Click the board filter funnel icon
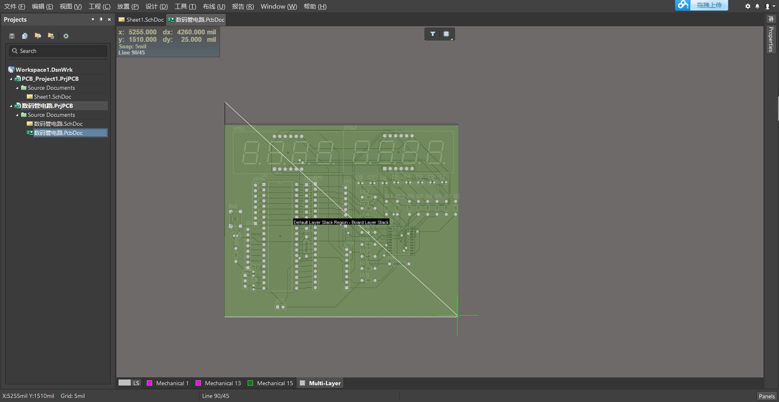Screen dimensions: 779x402 [x=433, y=34]
